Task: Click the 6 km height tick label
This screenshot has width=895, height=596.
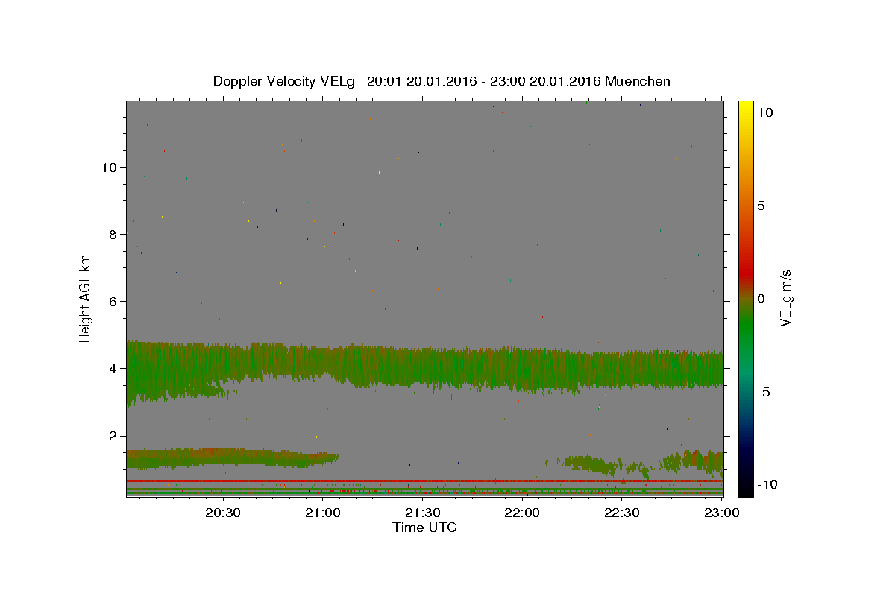Action: coord(113,302)
